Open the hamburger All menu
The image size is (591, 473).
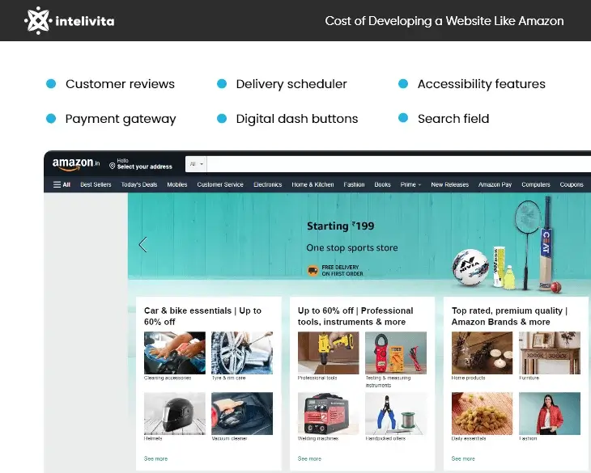[62, 184]
